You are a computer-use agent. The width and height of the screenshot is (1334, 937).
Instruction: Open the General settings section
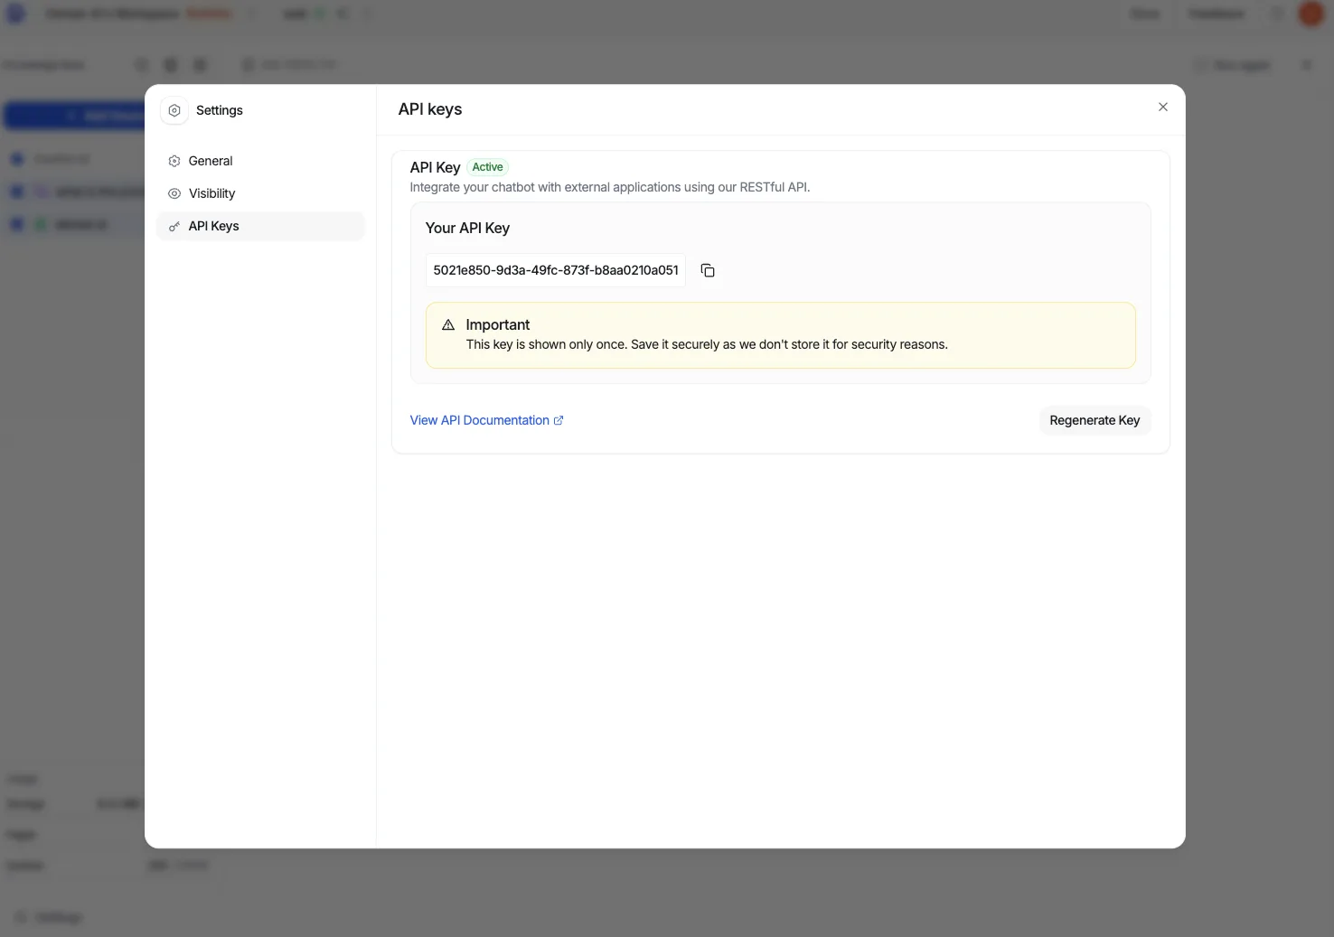tap(260, 161)
